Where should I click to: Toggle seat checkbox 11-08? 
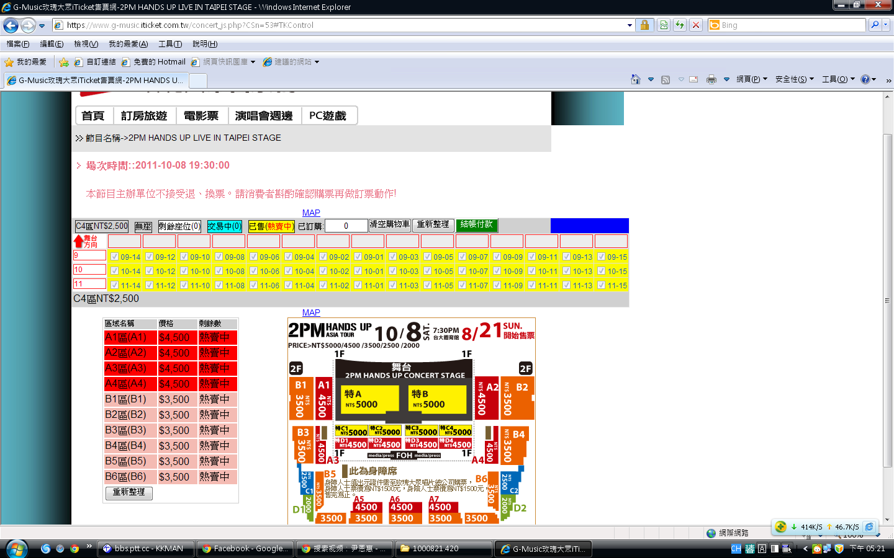(219, 285)
